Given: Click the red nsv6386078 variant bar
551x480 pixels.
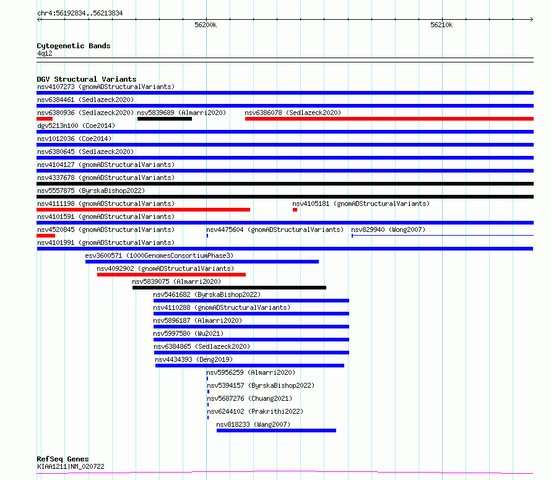Looking at the screenshot, I should (389, 119).
